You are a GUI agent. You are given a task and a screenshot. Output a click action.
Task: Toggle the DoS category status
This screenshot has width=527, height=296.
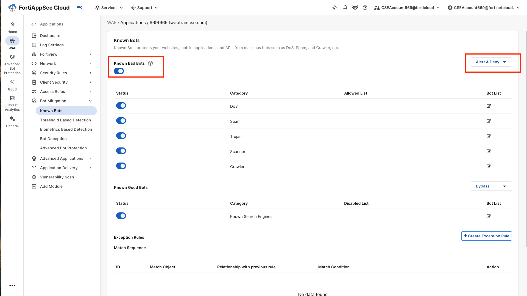(x=121, y=106)
